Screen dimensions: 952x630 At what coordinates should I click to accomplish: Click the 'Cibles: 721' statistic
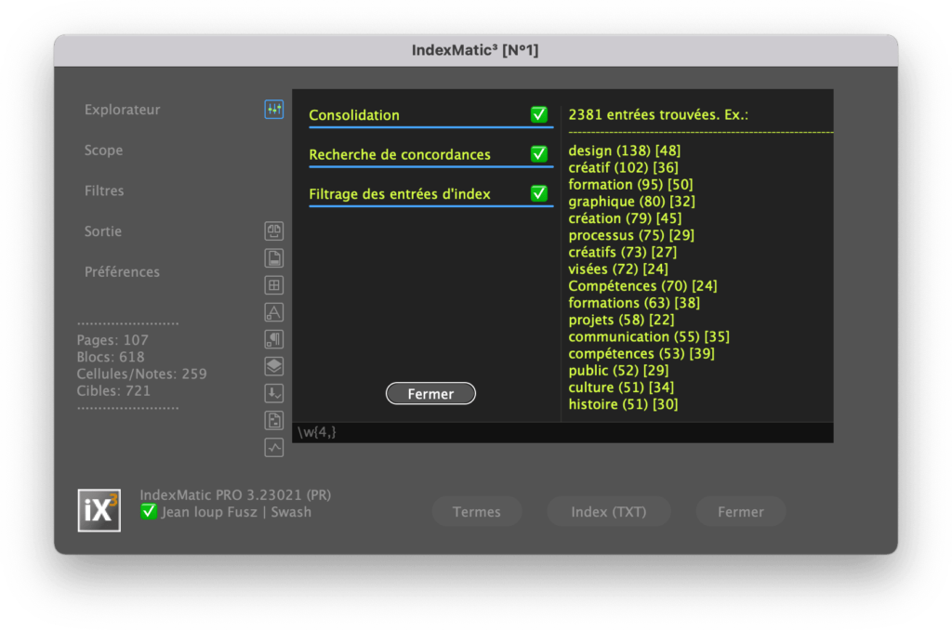(113, 391)
